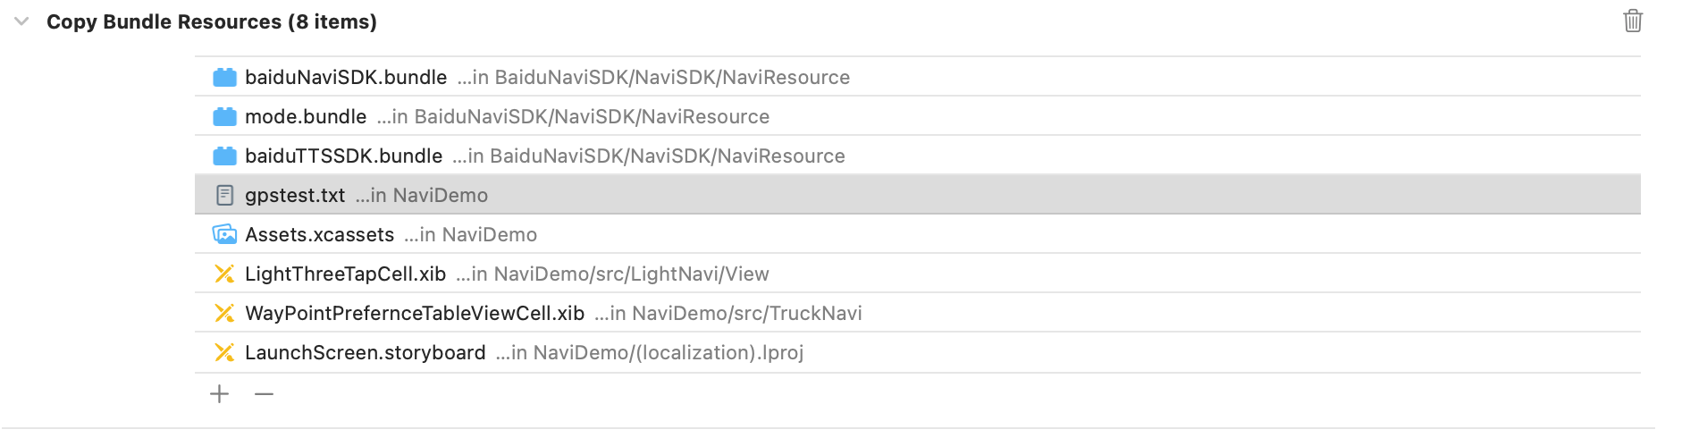Click the NaviDemo/src/TruckNavi path text
Screen dimensions: 1682x438
(x=746, y=314)
